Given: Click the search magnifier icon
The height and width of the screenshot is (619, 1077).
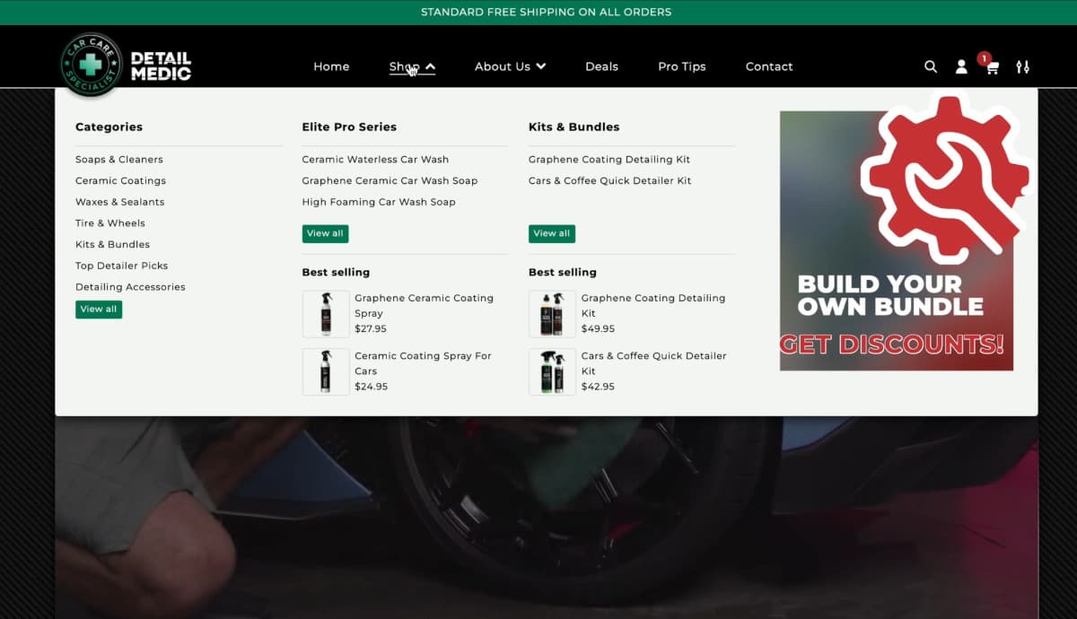Looking at the screenshot, I should [x=931, y=66].
